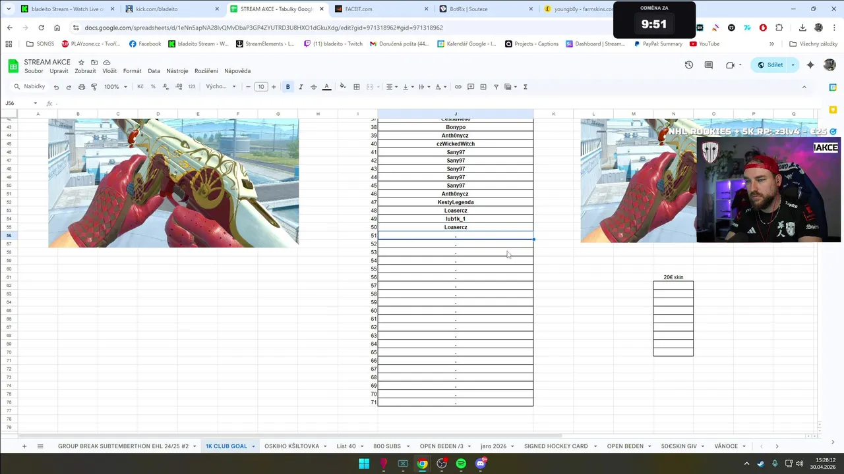Click the Sdílet share button

coord(770,65)
